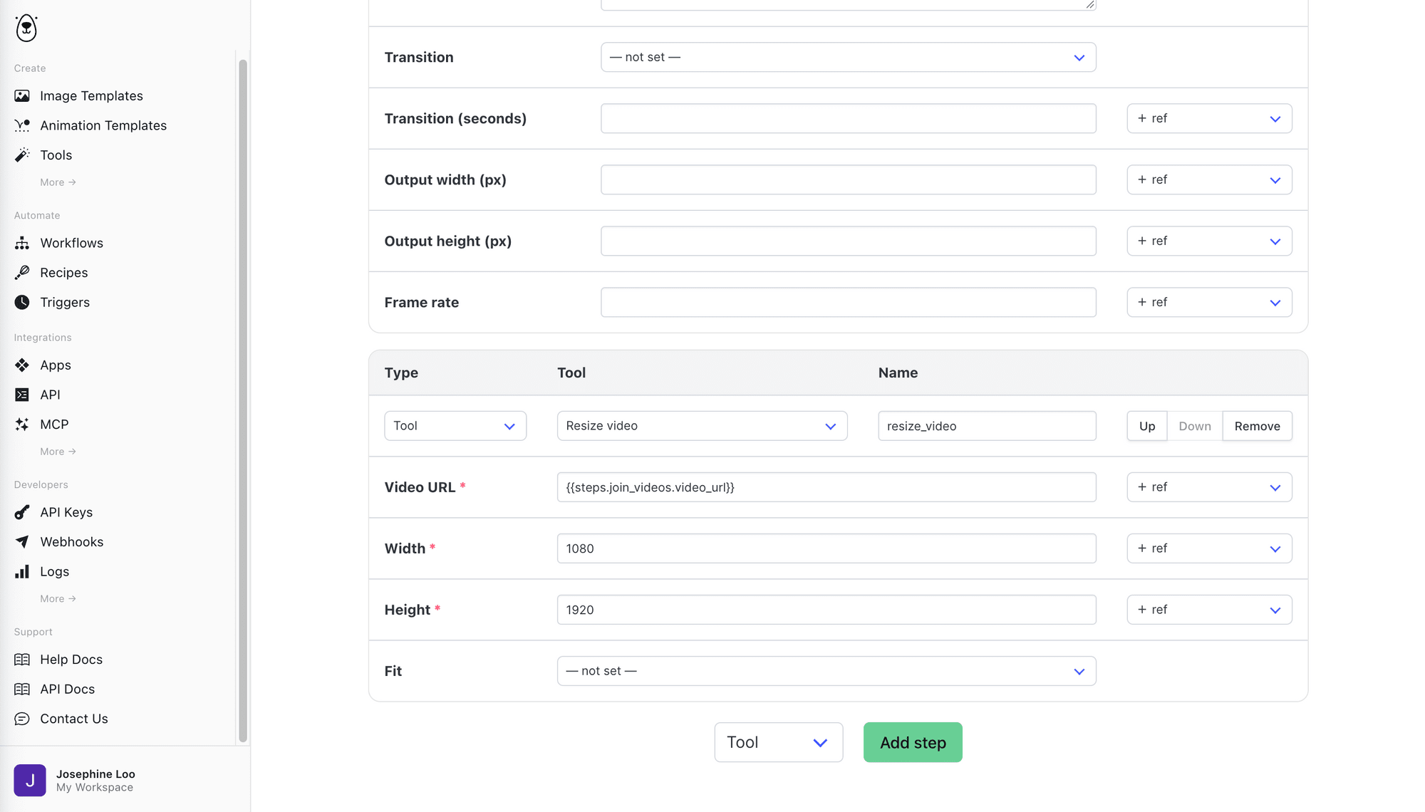Click the Contact Us chat icon
The height and width of the screenshot is (812, 1425).
tap(22, 719)
